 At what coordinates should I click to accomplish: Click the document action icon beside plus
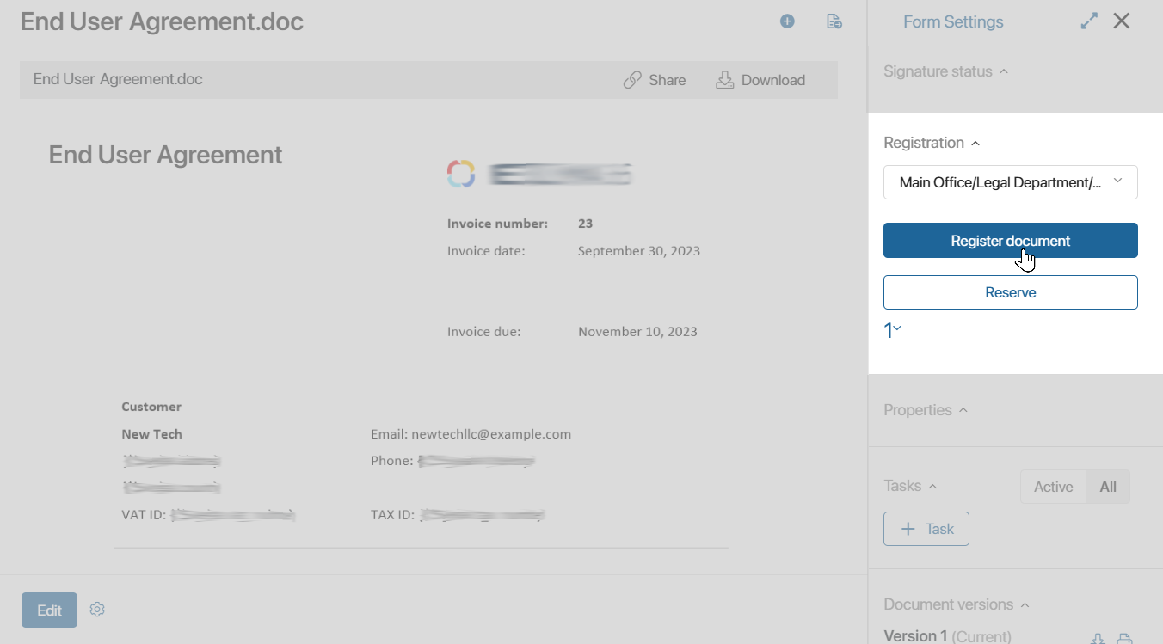tap(834, 21)
